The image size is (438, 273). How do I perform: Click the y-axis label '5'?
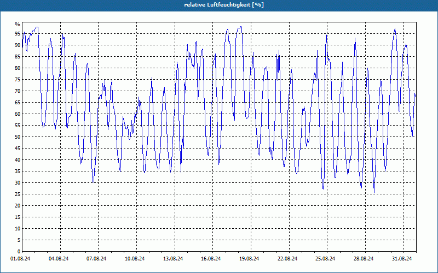[x=19, y=240]
